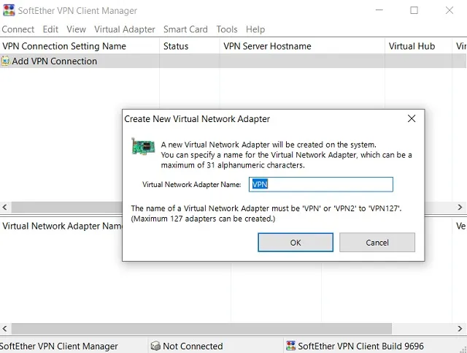Screen dimensions: 467x353
Task: Sort by Virtual Hub column header
Action: coord(418,46)
